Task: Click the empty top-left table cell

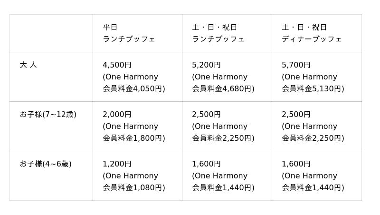Action: 51,33
